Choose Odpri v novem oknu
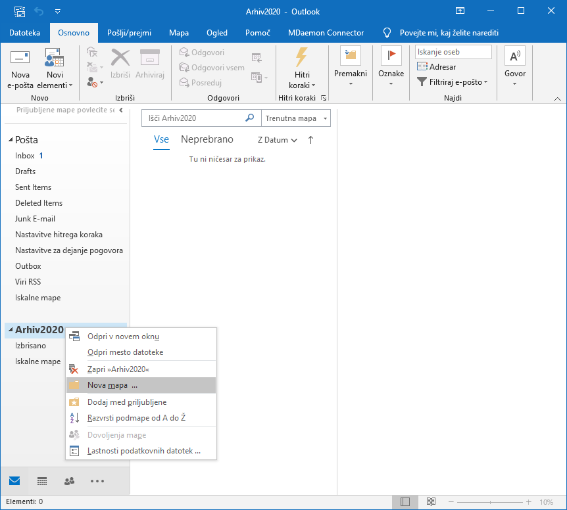567x510 pixels. tap(141, 336)
